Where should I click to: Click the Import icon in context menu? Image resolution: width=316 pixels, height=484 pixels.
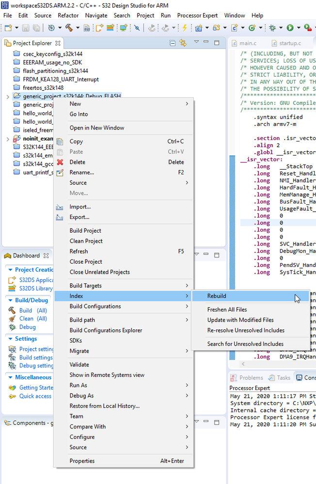point(60,207)
